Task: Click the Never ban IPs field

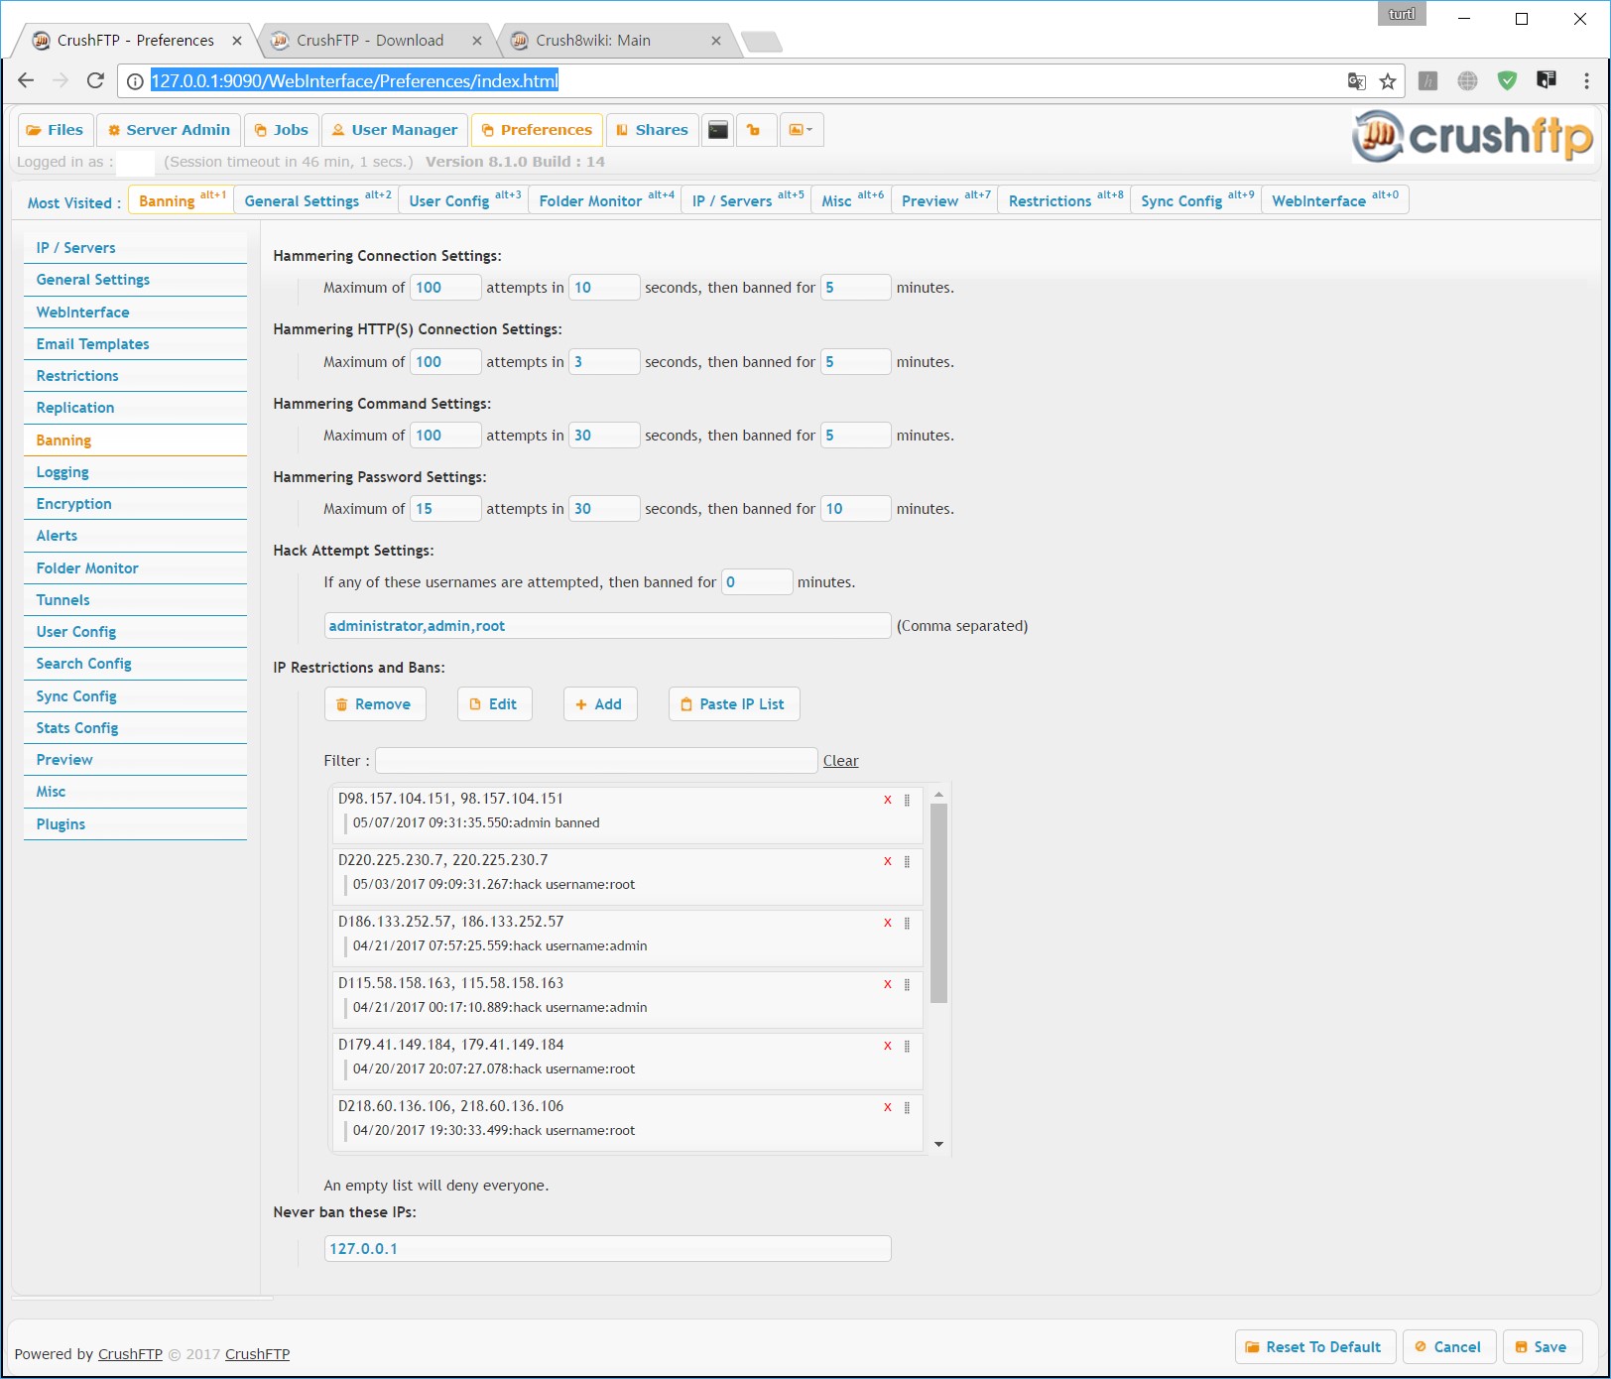Action: (x=607, y=1249)
